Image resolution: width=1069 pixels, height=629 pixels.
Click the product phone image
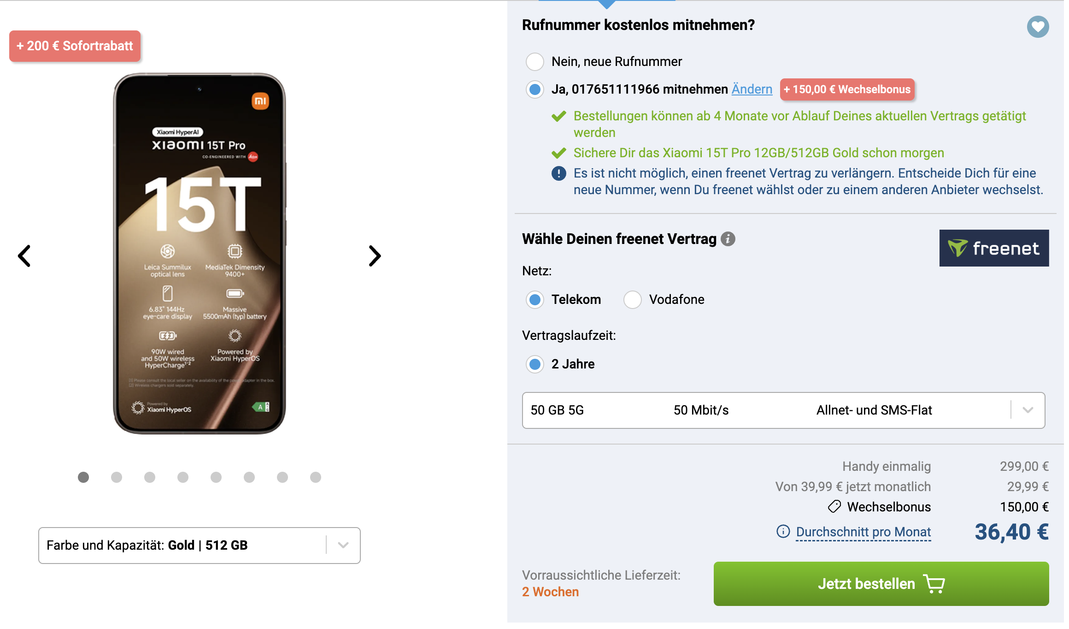coord(200,254)
